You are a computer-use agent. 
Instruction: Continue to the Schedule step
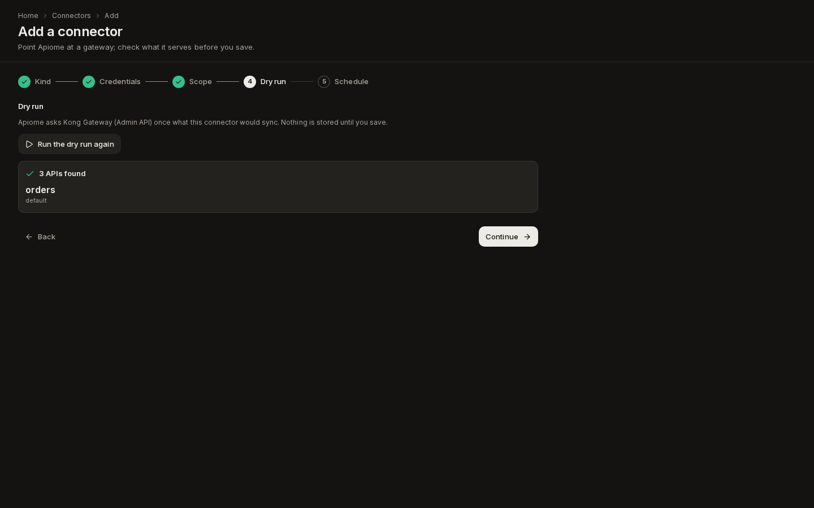coord(508,237)
